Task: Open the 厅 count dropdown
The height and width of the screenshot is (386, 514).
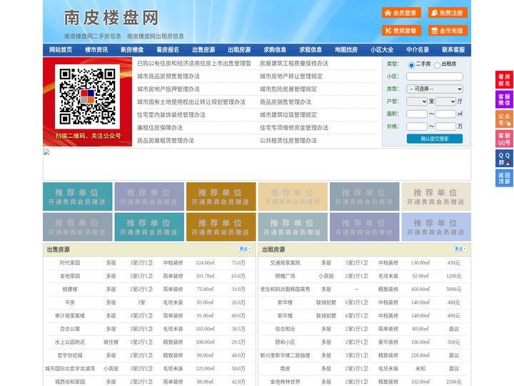Action: point(445,102)
